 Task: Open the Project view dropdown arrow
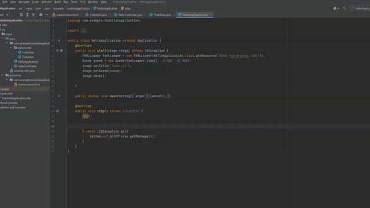(8, 15)
